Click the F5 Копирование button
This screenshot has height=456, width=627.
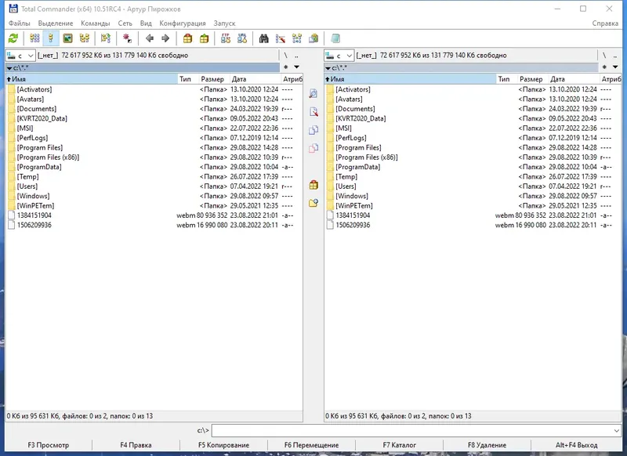pyautogui.click(x=223, y=445)
